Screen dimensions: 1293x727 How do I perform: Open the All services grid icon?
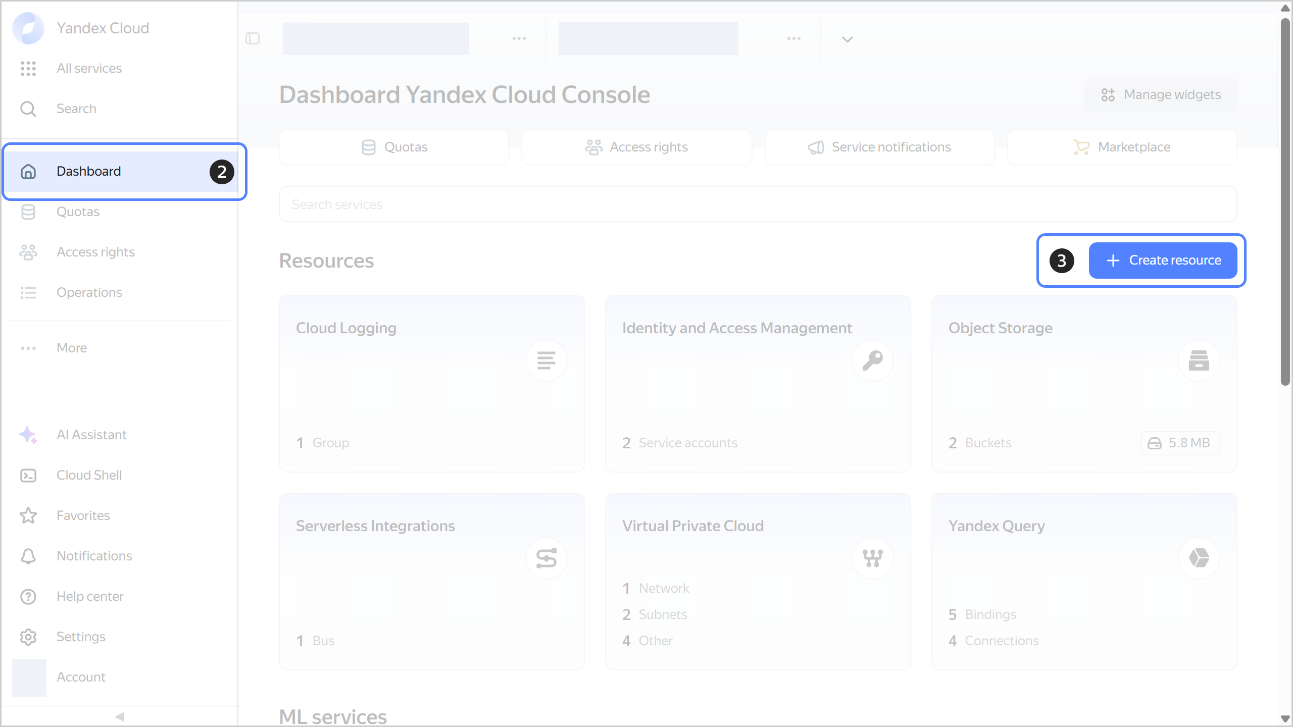(28, 68)
